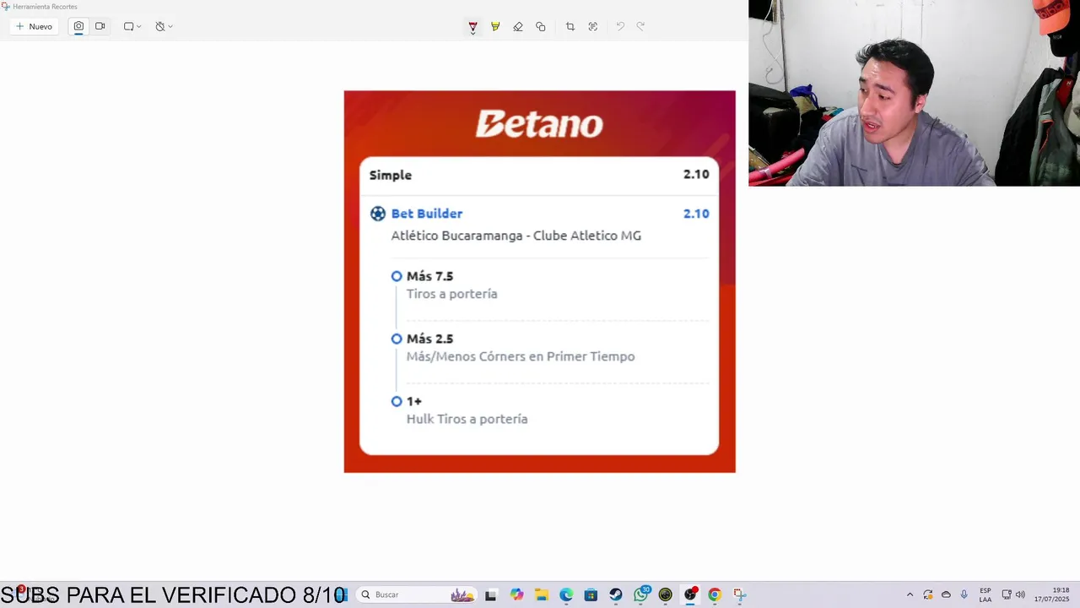Open the text actions tool
Image resolution: width=1080 pixels, height=608 pixels.
pos(593,27)
